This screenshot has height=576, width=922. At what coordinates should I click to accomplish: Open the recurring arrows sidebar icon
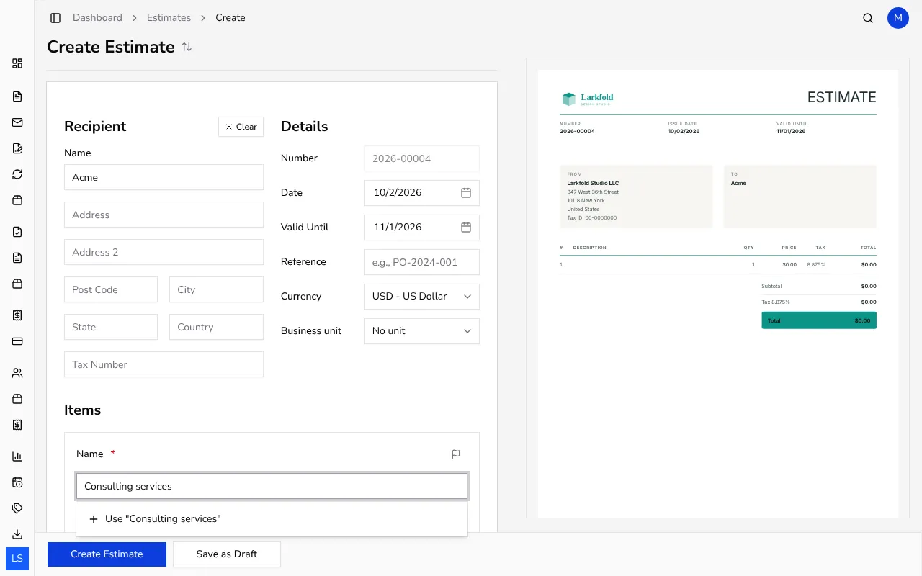(17, 174)
